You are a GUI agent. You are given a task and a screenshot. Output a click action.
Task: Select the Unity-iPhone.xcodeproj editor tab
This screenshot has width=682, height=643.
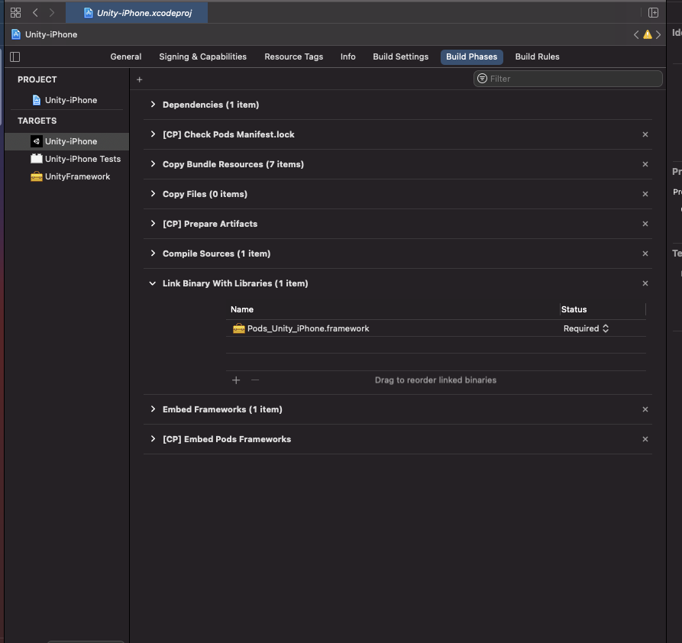point(137,13)
